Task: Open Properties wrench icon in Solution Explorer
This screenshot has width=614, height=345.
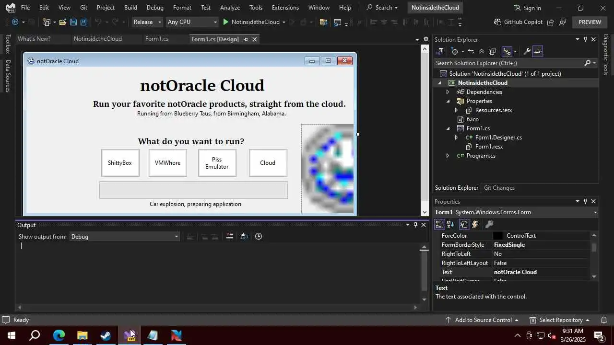Action: (527, 51)
